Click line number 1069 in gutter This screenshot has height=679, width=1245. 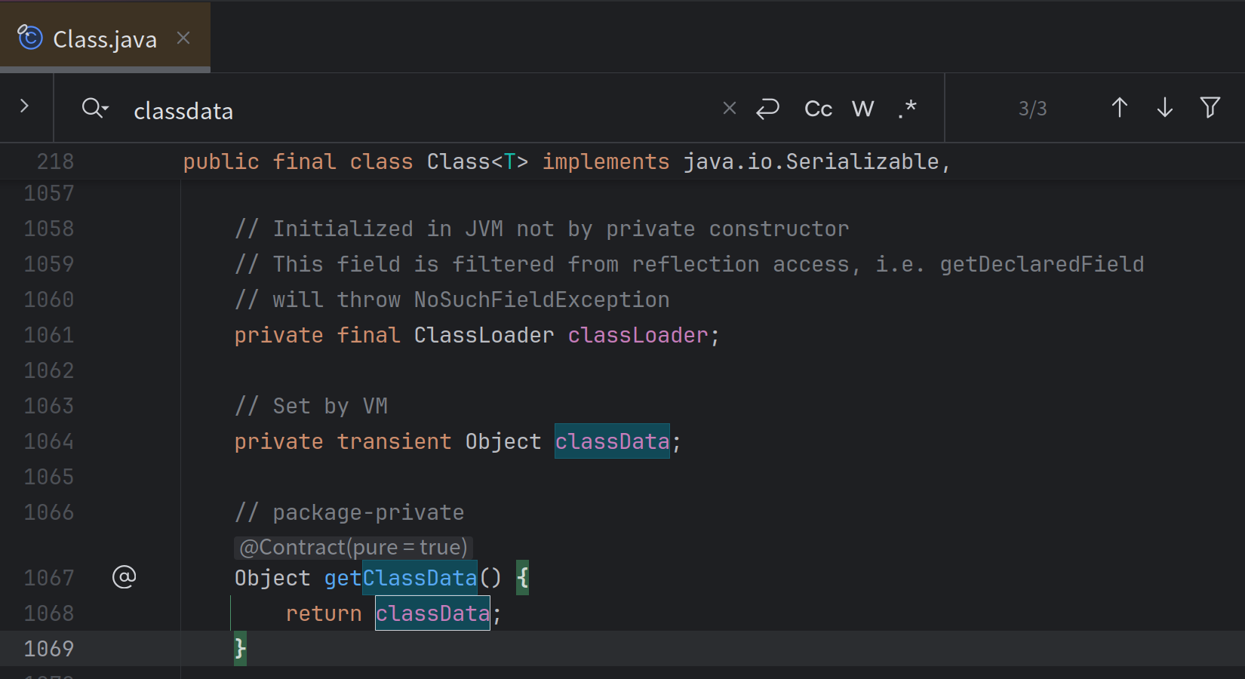[49, 649]
